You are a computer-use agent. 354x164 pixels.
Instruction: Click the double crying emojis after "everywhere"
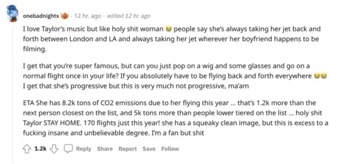tap(320, 76)
